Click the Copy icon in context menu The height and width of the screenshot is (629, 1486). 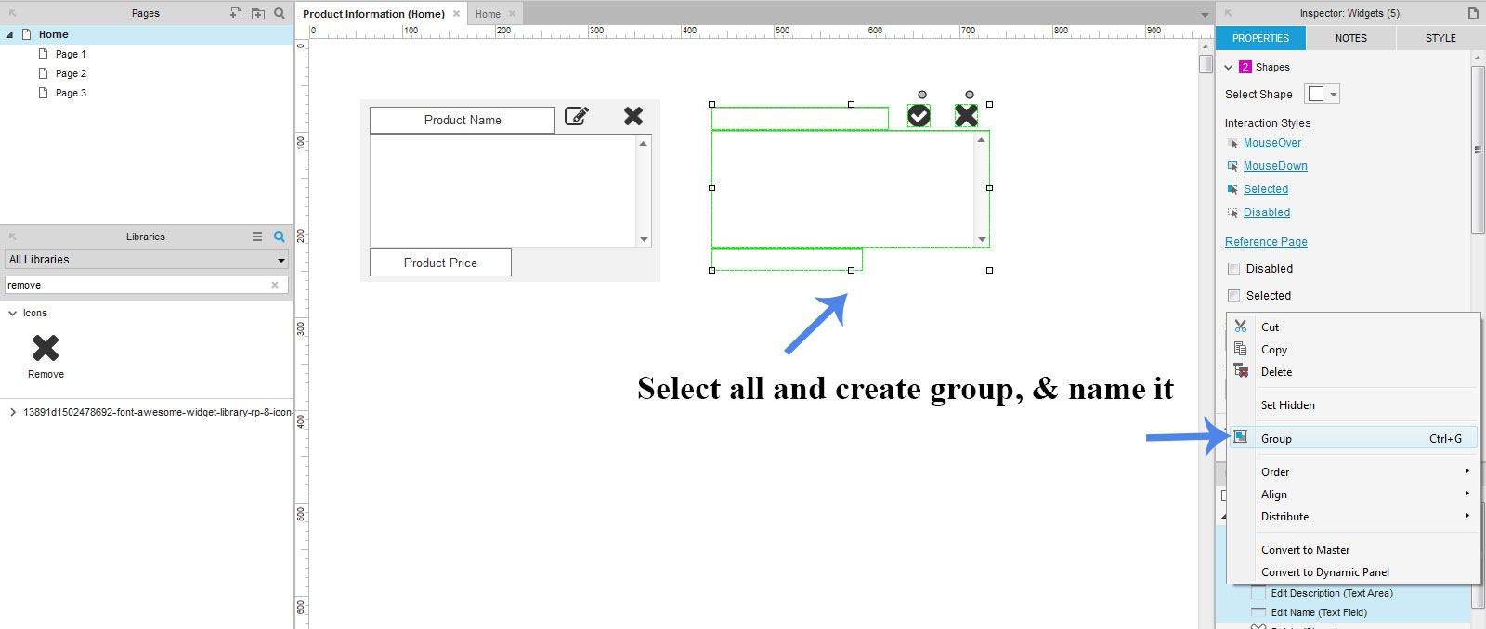(1241, 349)
